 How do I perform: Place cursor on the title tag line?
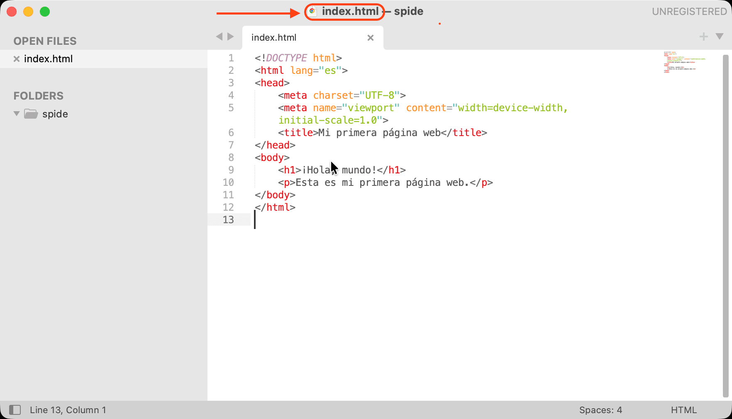tap(382, 133)
